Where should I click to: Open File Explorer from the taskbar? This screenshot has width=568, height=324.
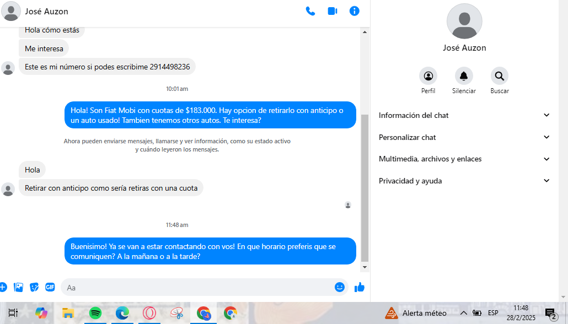[x=68, y=313]
